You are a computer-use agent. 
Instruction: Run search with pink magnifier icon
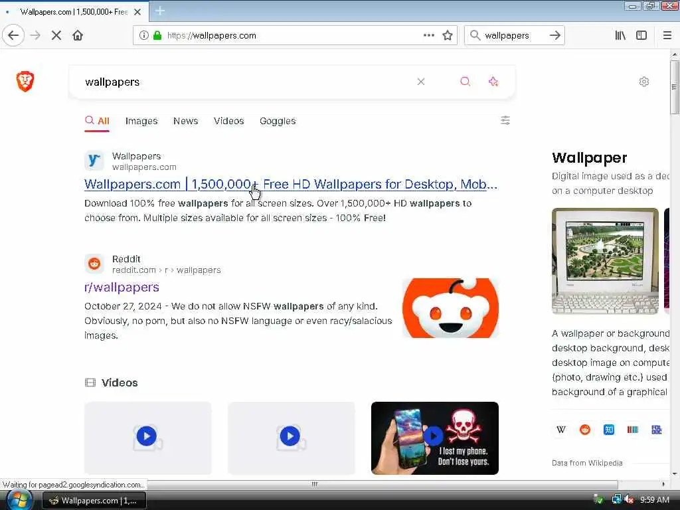[x=465, y=82]
